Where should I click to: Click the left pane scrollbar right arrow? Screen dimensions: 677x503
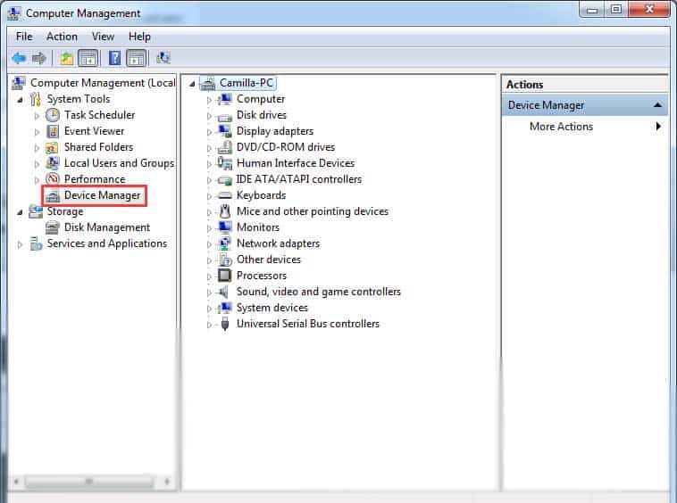[x=167, y=482]
